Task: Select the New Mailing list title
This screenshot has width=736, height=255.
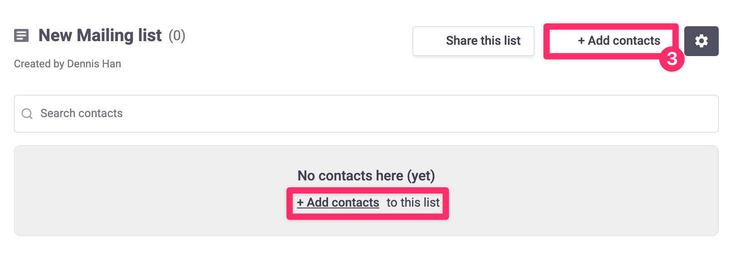Action: point(100,35)
